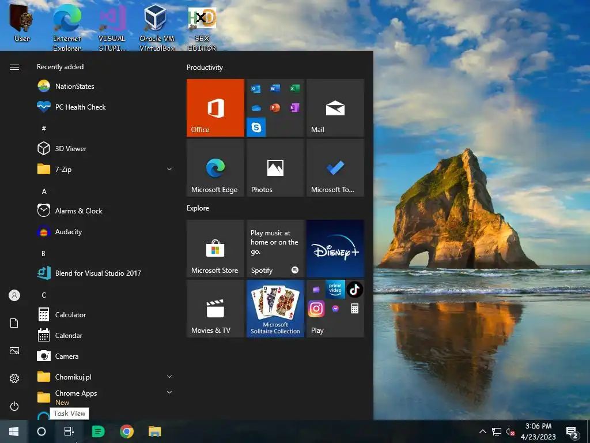The height and width of the screenshot is (443, 590).
Task: Open the Play folder tile
Action: pos(335,309)
